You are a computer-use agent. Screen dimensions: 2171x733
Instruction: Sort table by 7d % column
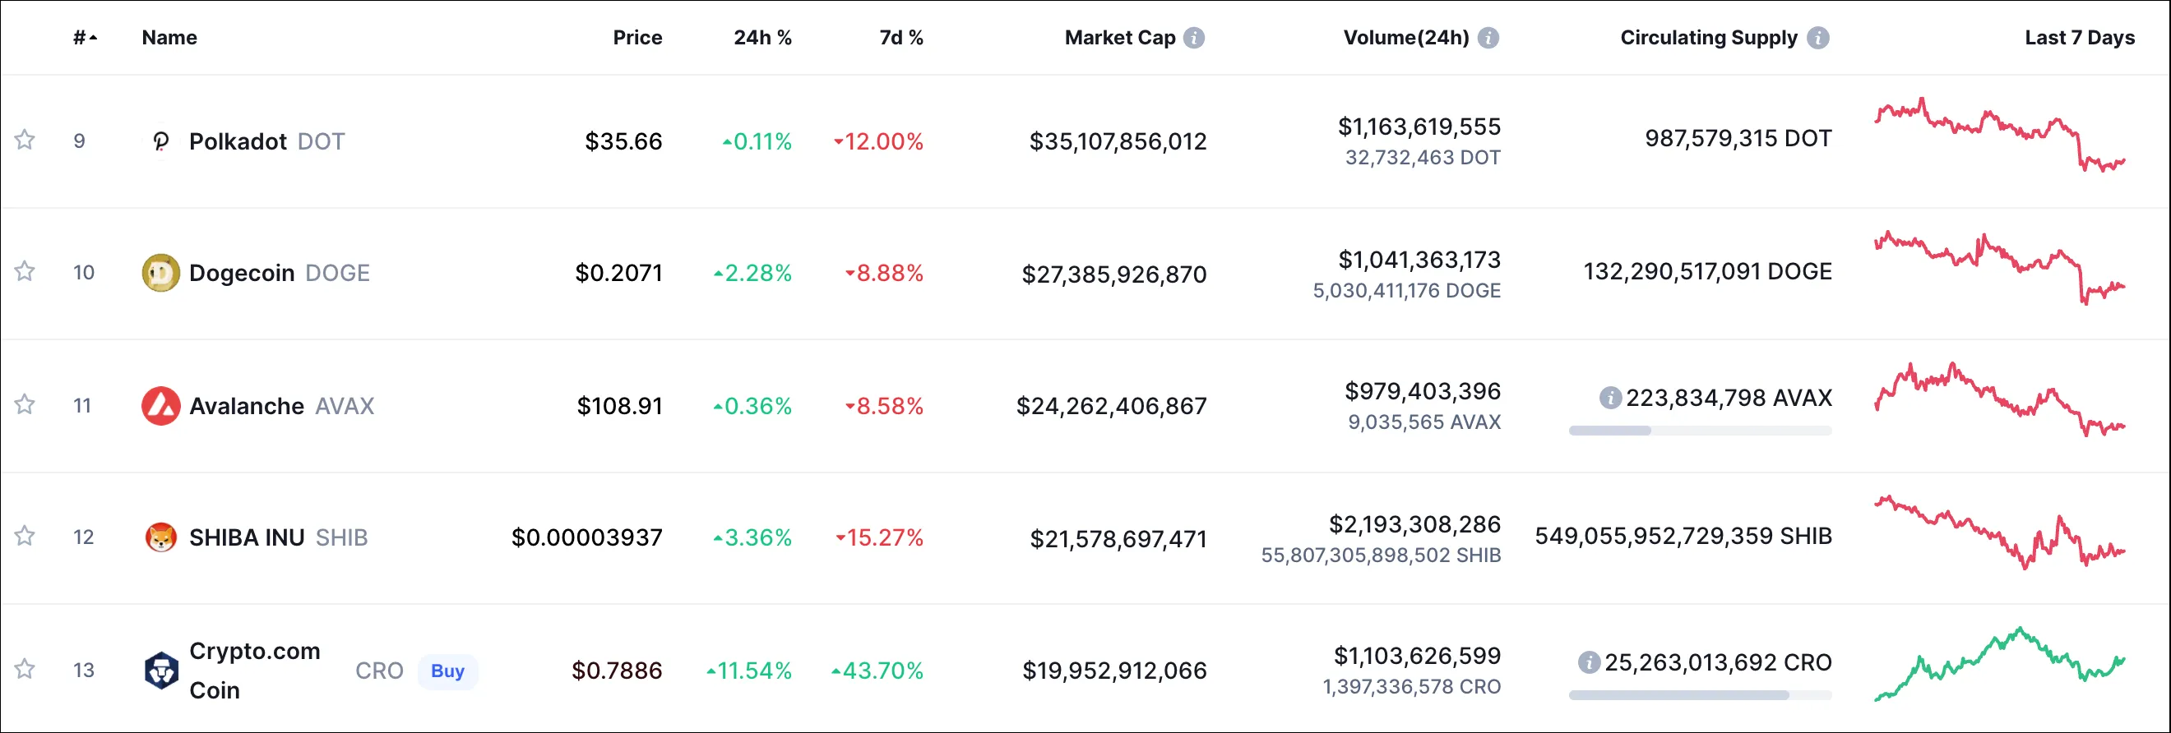coord(902,38)
